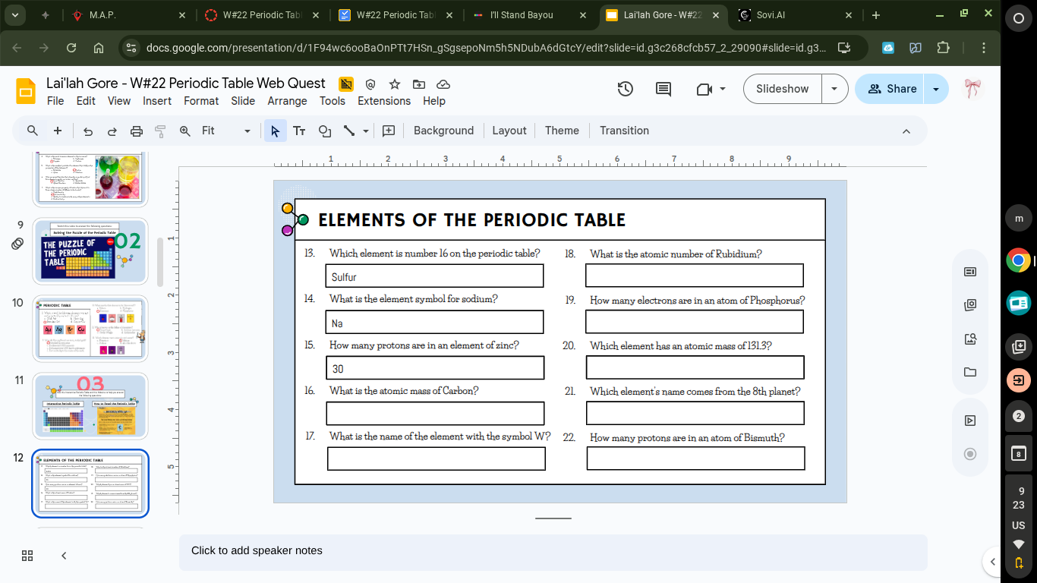Click the Redo icon
The height and width of the screenshot is (583, 1037).
(112, 130)
